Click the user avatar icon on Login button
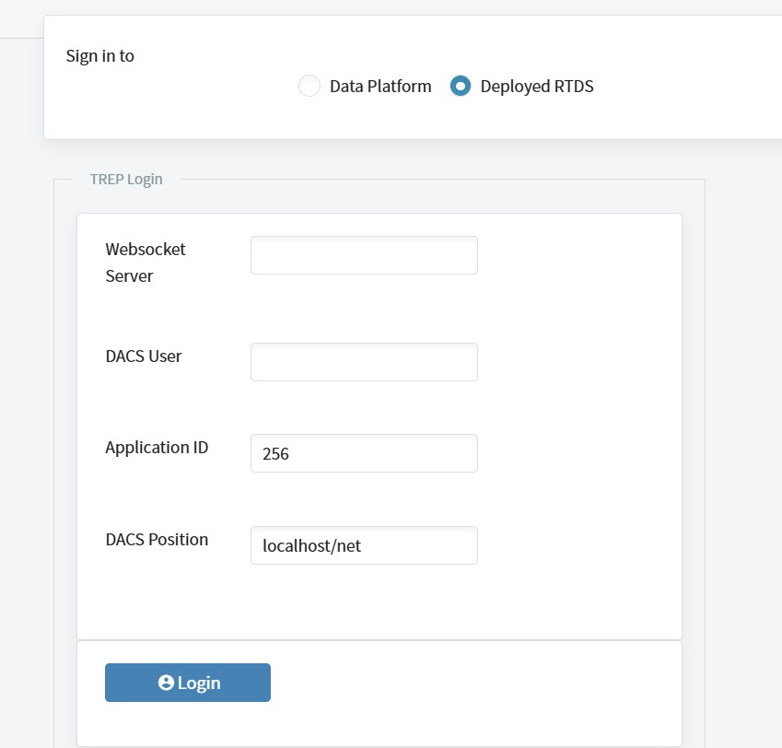 click(x=166, y=683)
